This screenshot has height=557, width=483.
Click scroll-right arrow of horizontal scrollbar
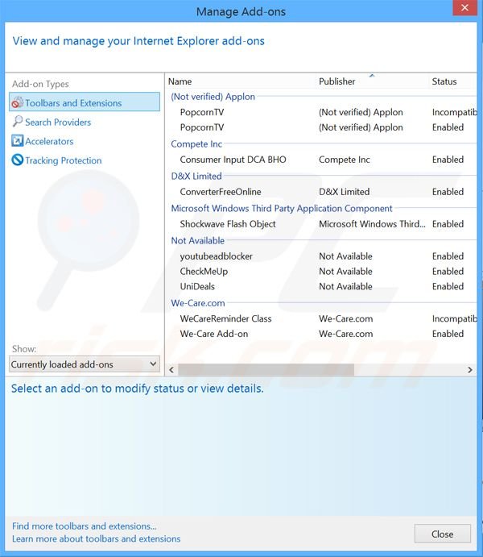tap(470, 370)
